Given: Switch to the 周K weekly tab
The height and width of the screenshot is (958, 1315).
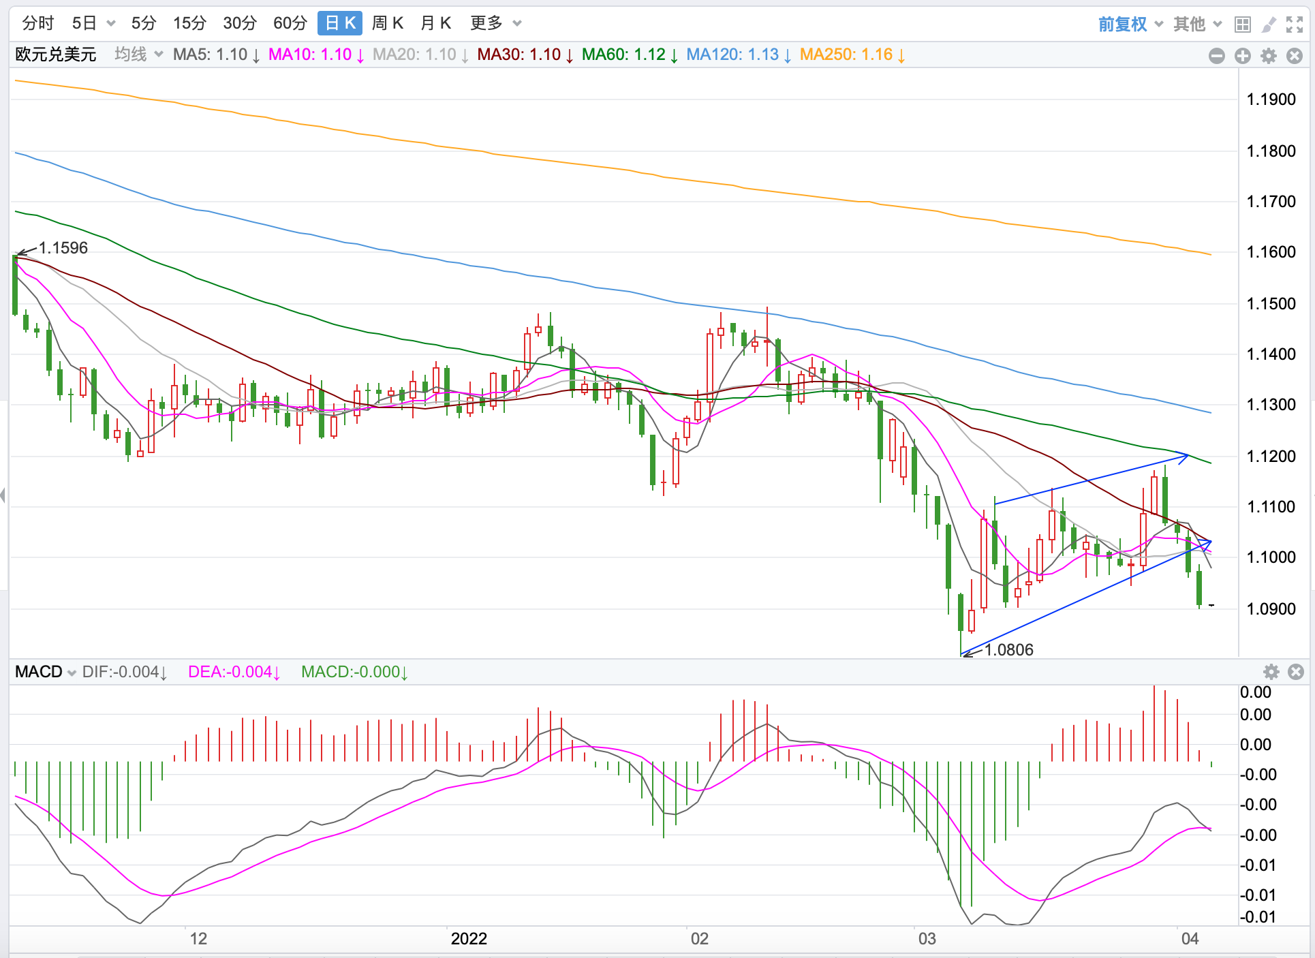Looking at the screenshot, I should 388,23.
